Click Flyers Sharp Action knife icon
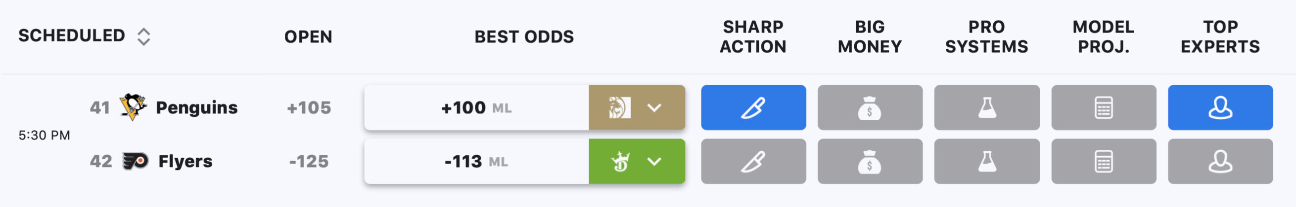 [753, 161]
